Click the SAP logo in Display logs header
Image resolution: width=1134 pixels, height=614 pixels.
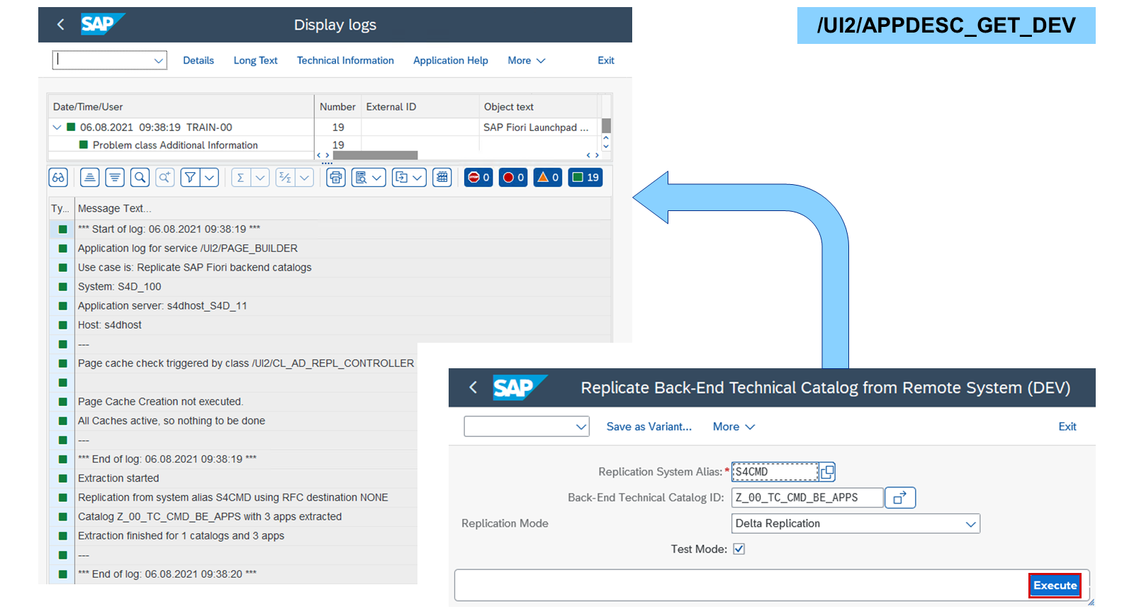[x=102, y=24]
